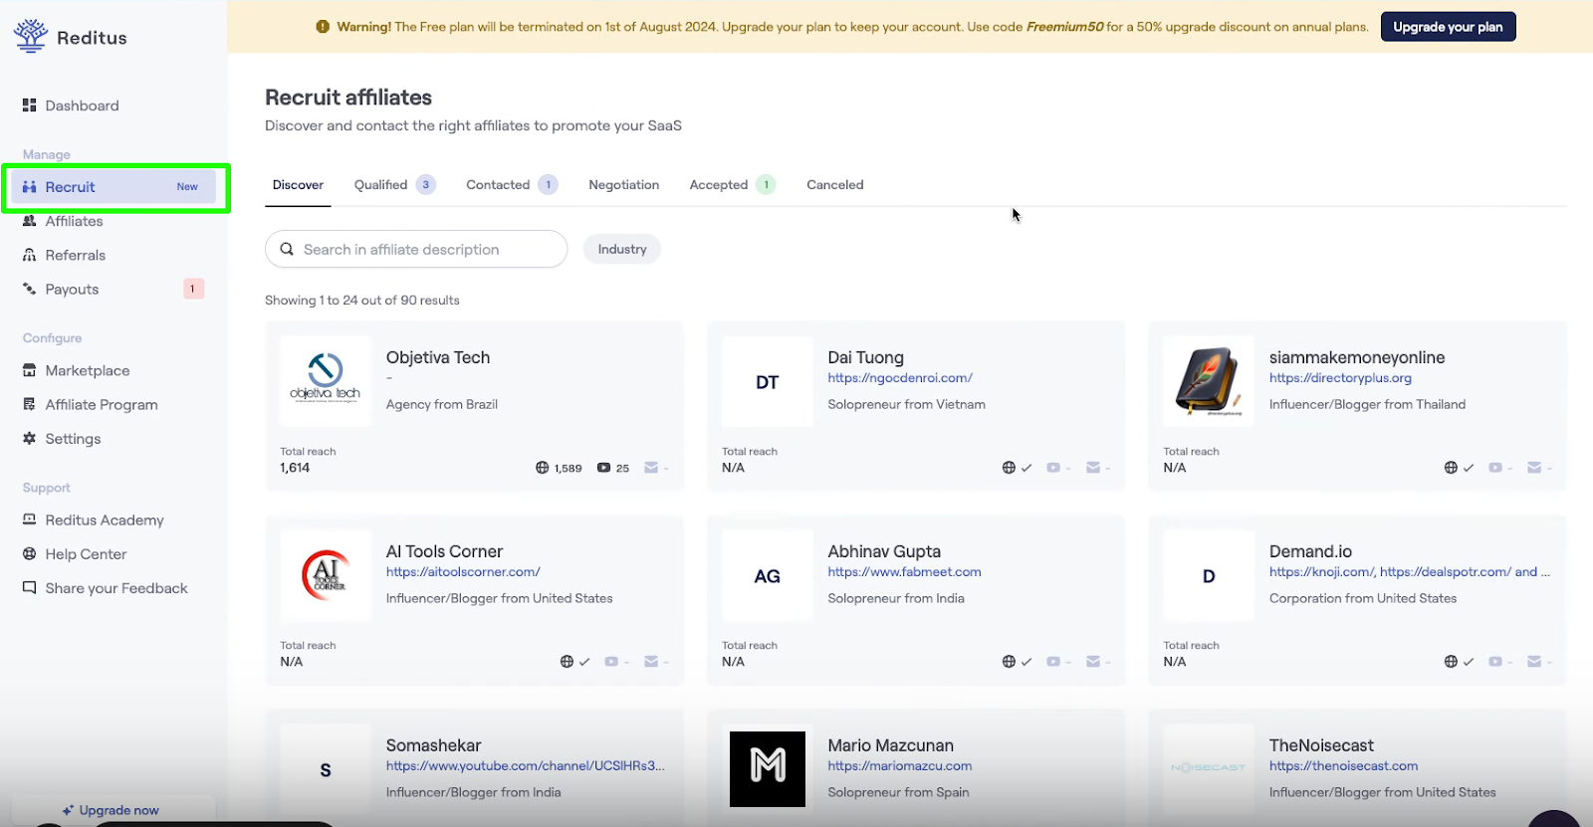The image size is (1593, 827).
Task: Click Dai Tuong website globe icon
Action: point(1009,468)
